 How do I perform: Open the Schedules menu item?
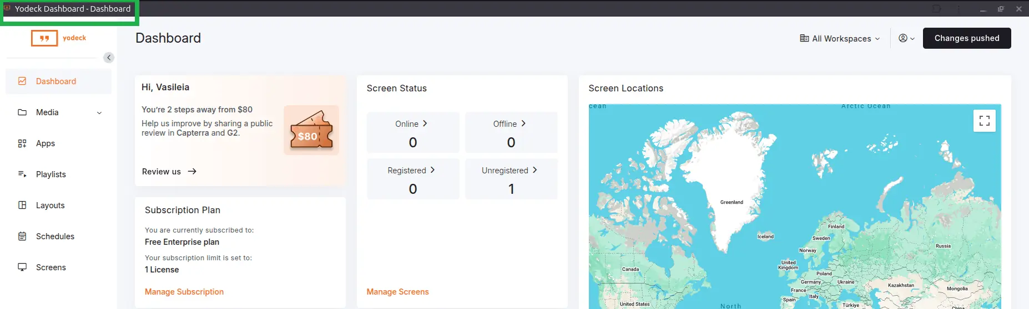click(59, 236)
